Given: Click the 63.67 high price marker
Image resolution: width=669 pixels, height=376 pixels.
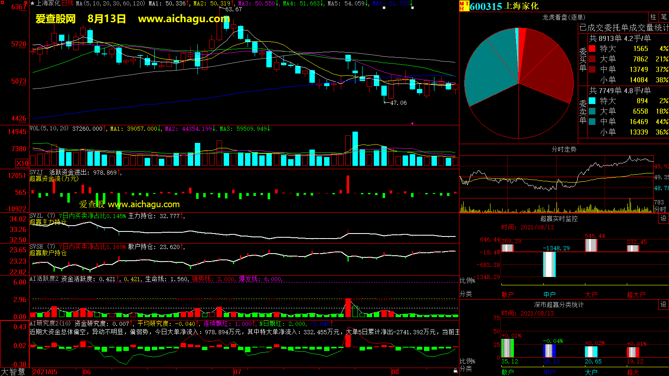Looking at the screenshot, I should [233, 9].
